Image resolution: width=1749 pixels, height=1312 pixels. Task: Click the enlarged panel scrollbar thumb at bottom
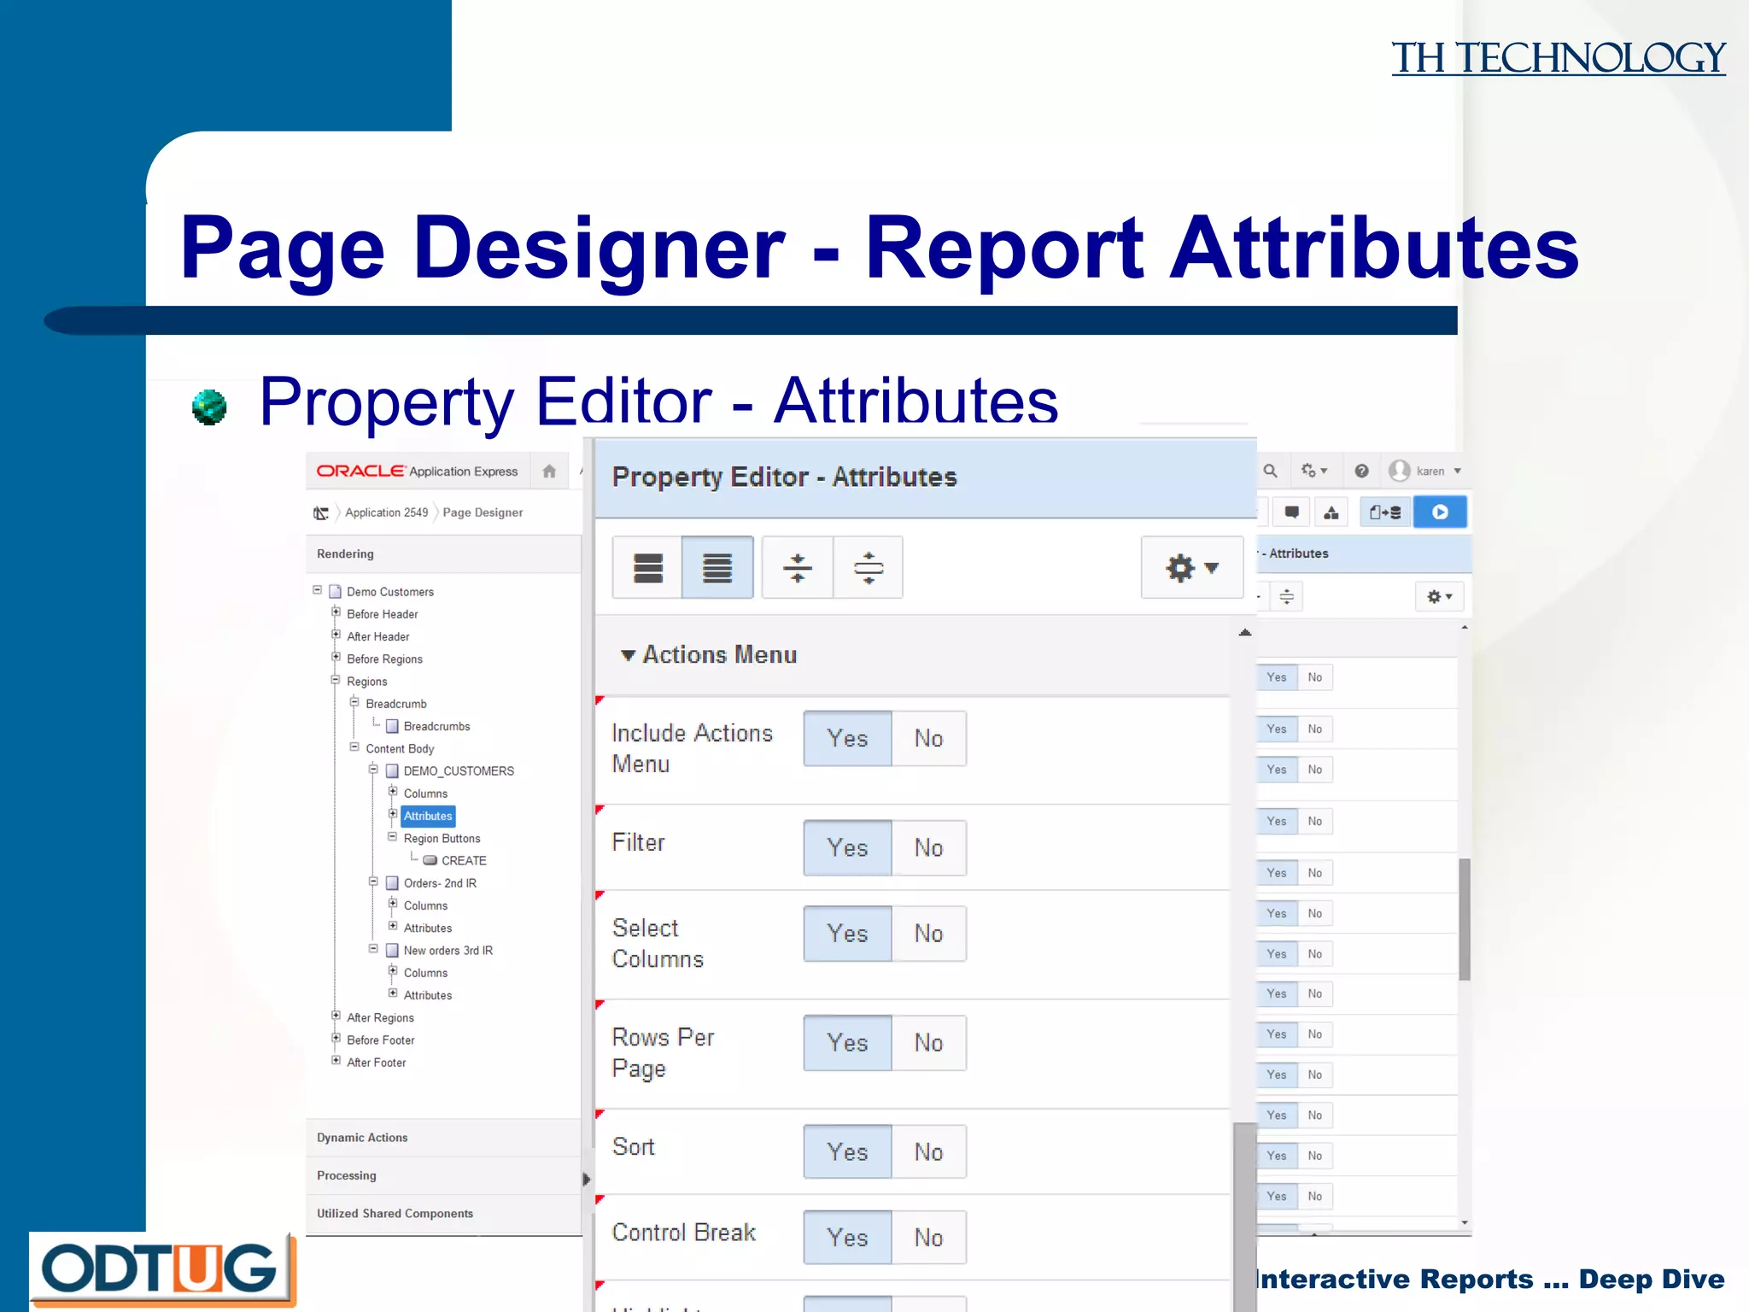point(1245,1217)
